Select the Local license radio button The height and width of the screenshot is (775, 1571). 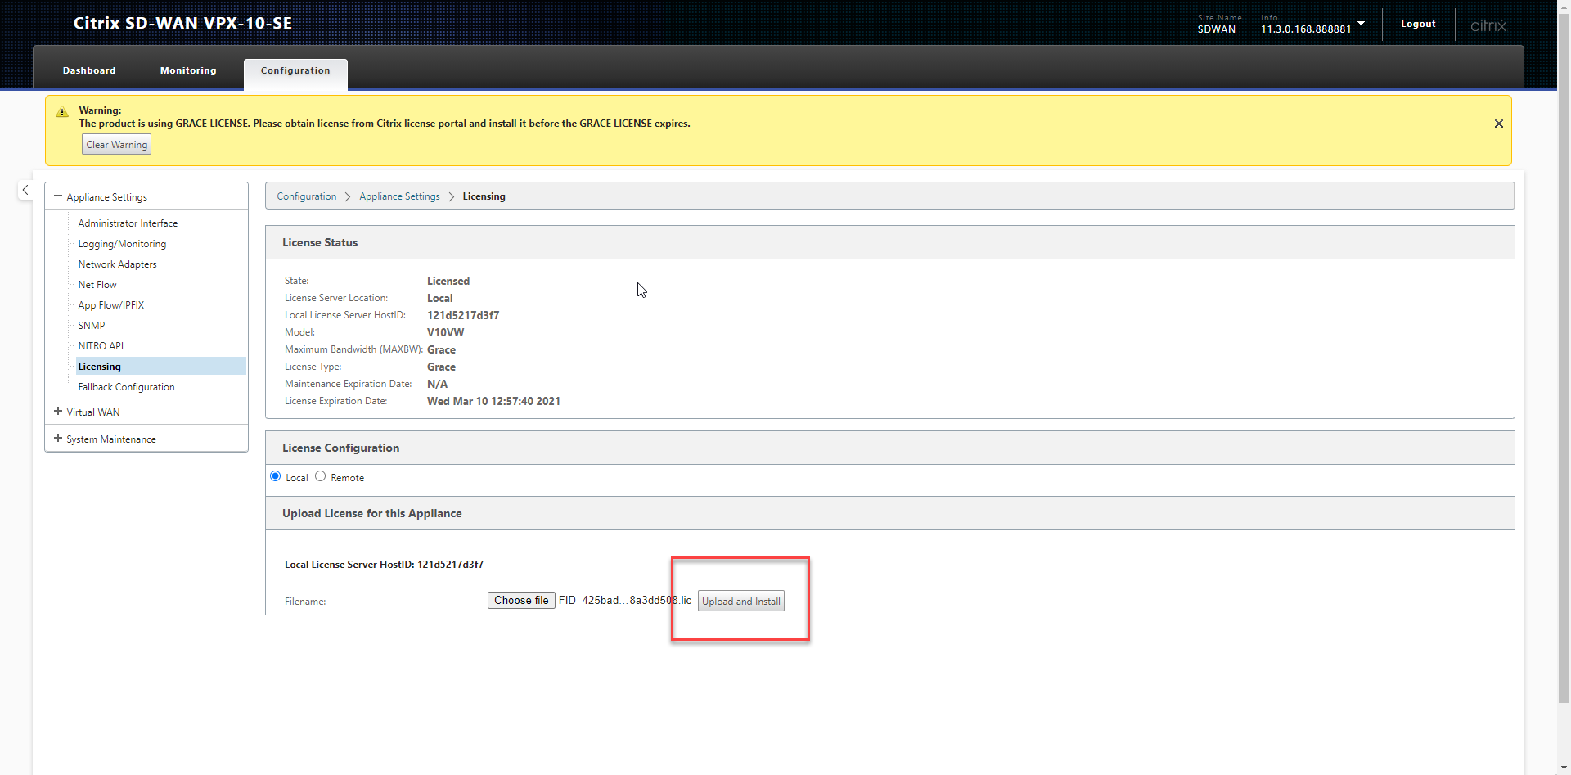(x=276, y=476)
